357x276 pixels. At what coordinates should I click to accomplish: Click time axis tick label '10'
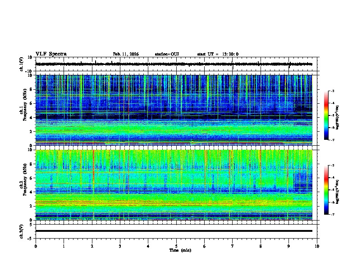coord(317,246)
